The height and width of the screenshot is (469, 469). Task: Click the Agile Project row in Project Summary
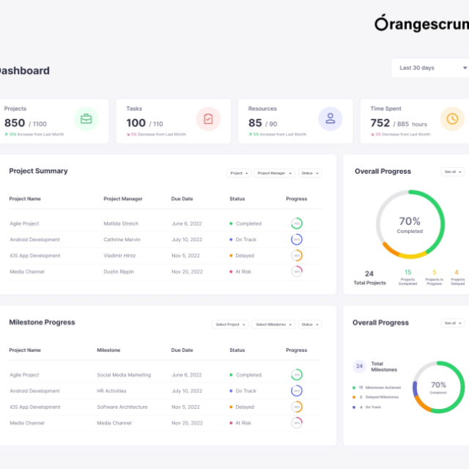(165, 224)
